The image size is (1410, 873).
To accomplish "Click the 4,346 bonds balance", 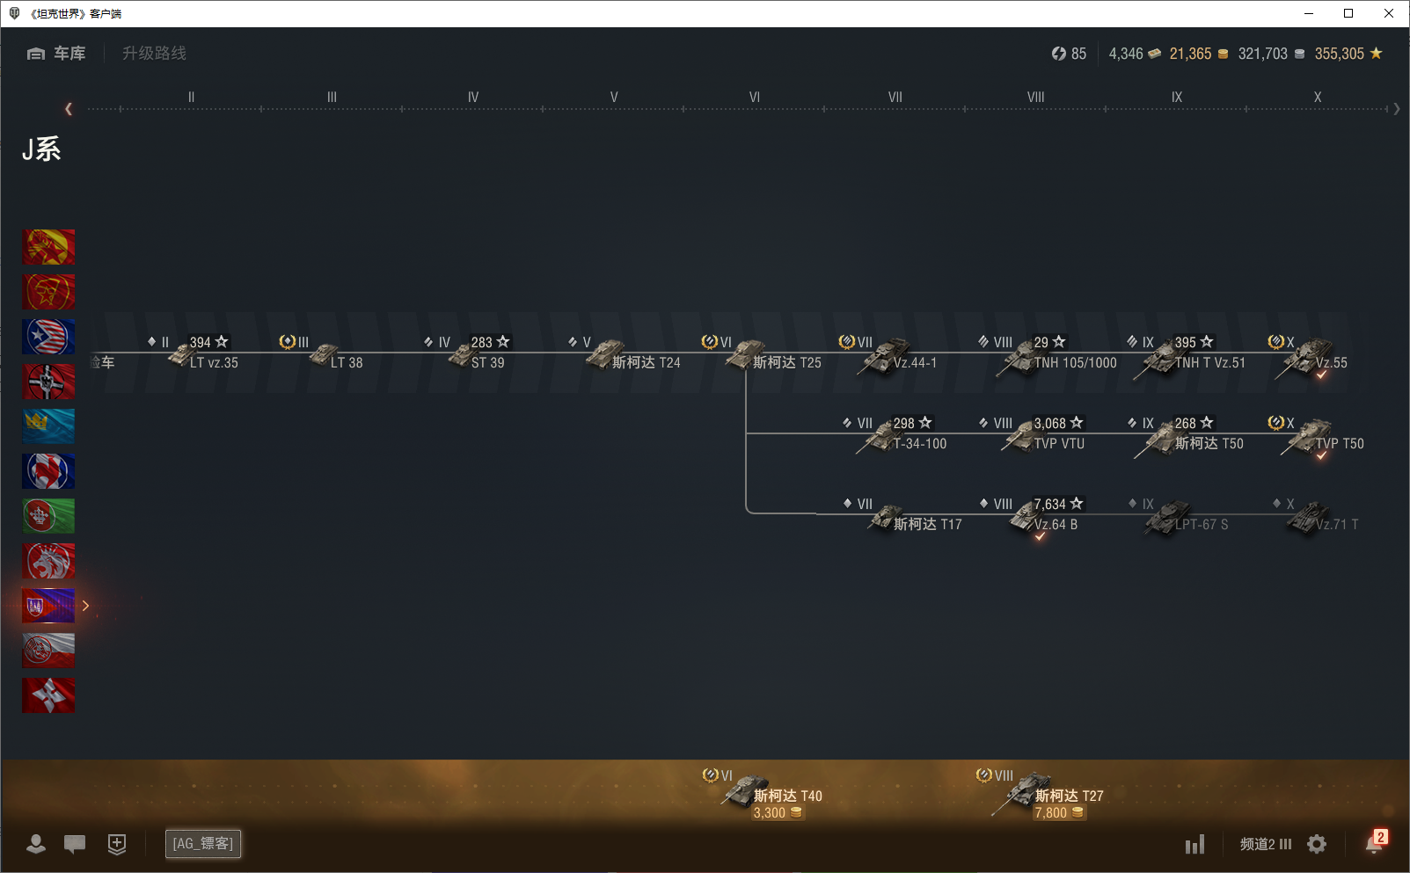I will tap(1135, 54).
